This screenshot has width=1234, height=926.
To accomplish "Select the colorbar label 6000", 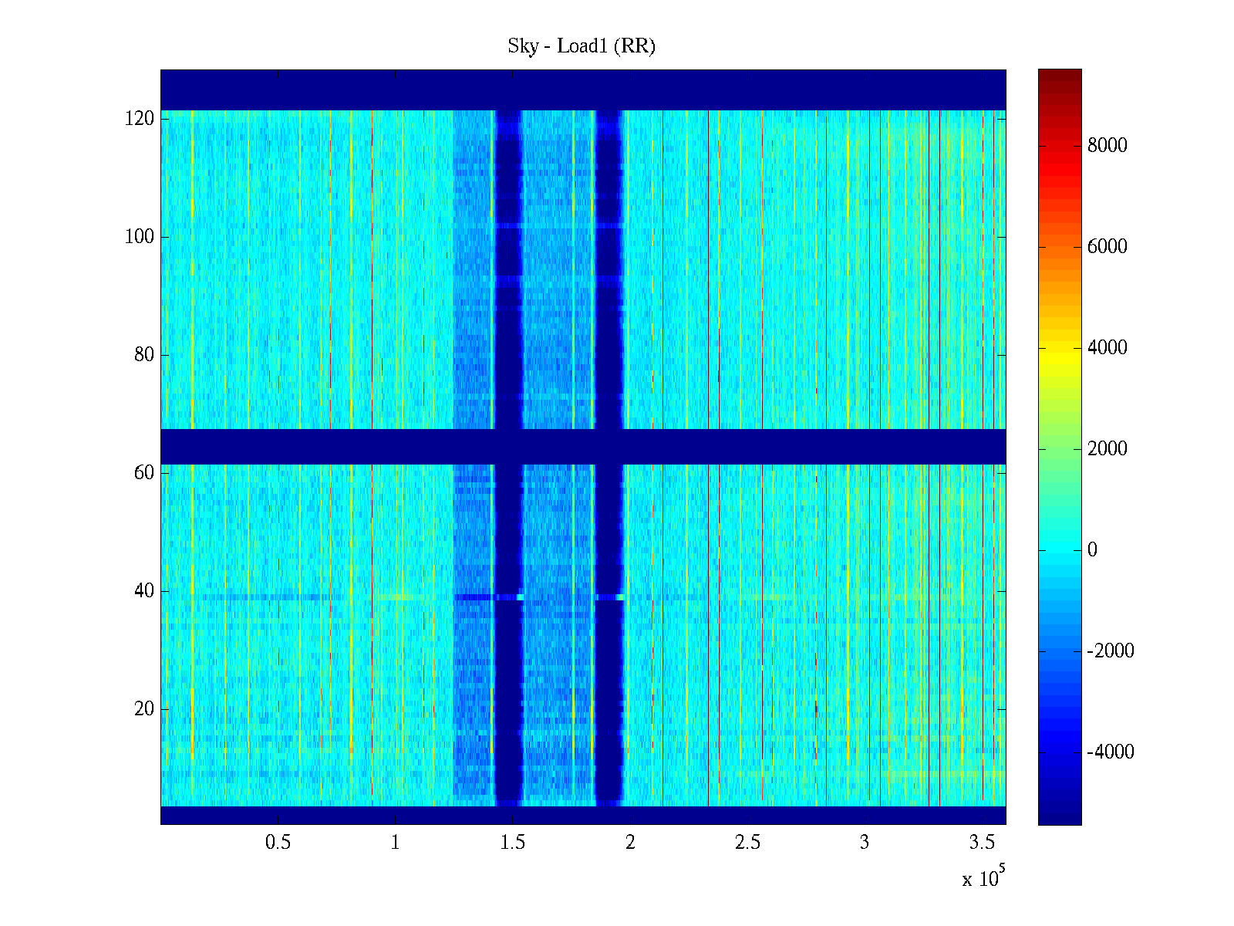I will (1108, 247).
